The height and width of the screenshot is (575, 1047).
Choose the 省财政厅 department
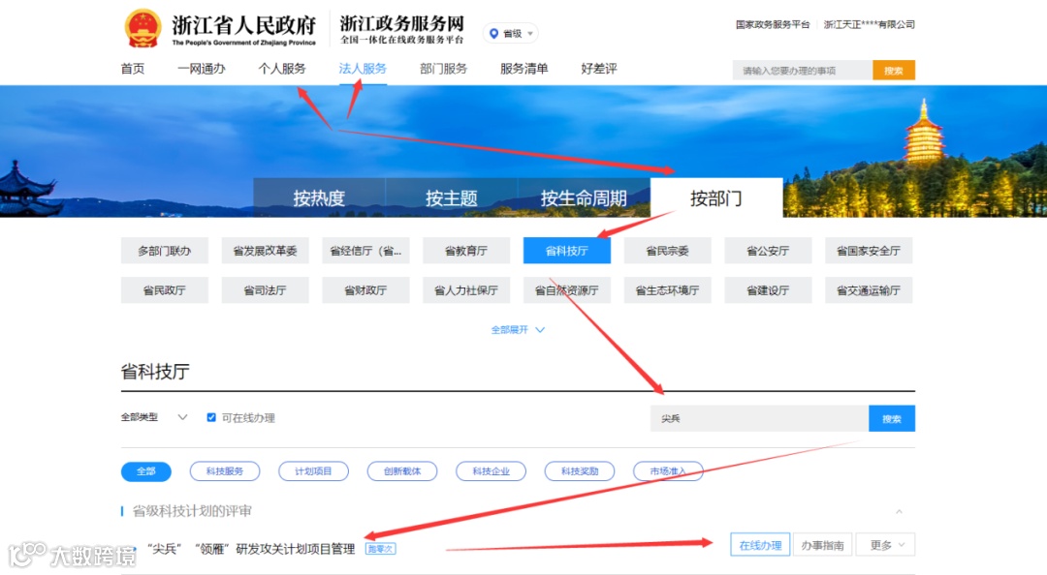pyautogui.click(x=365, y=290)
